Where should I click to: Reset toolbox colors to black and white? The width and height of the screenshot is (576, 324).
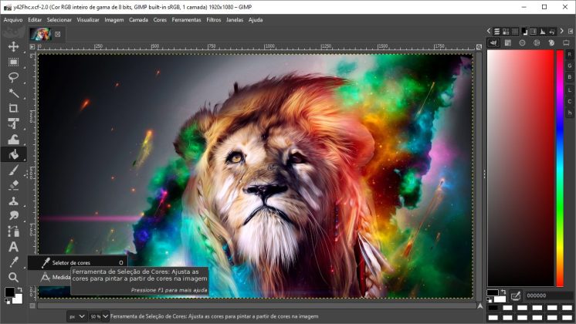[x=8, y=302]
